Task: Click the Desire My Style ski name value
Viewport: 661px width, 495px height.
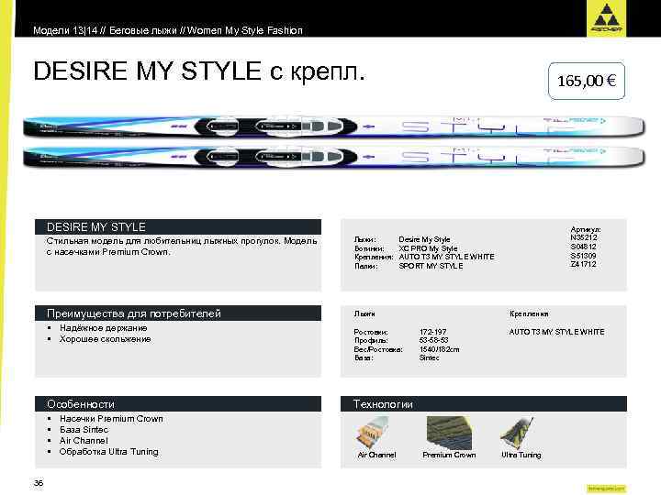Action: 424,239
